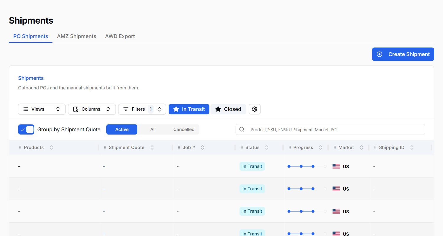Sort by the Job # column arrows
Viewport: 443px width, 236px height.
tap(203, 147)
